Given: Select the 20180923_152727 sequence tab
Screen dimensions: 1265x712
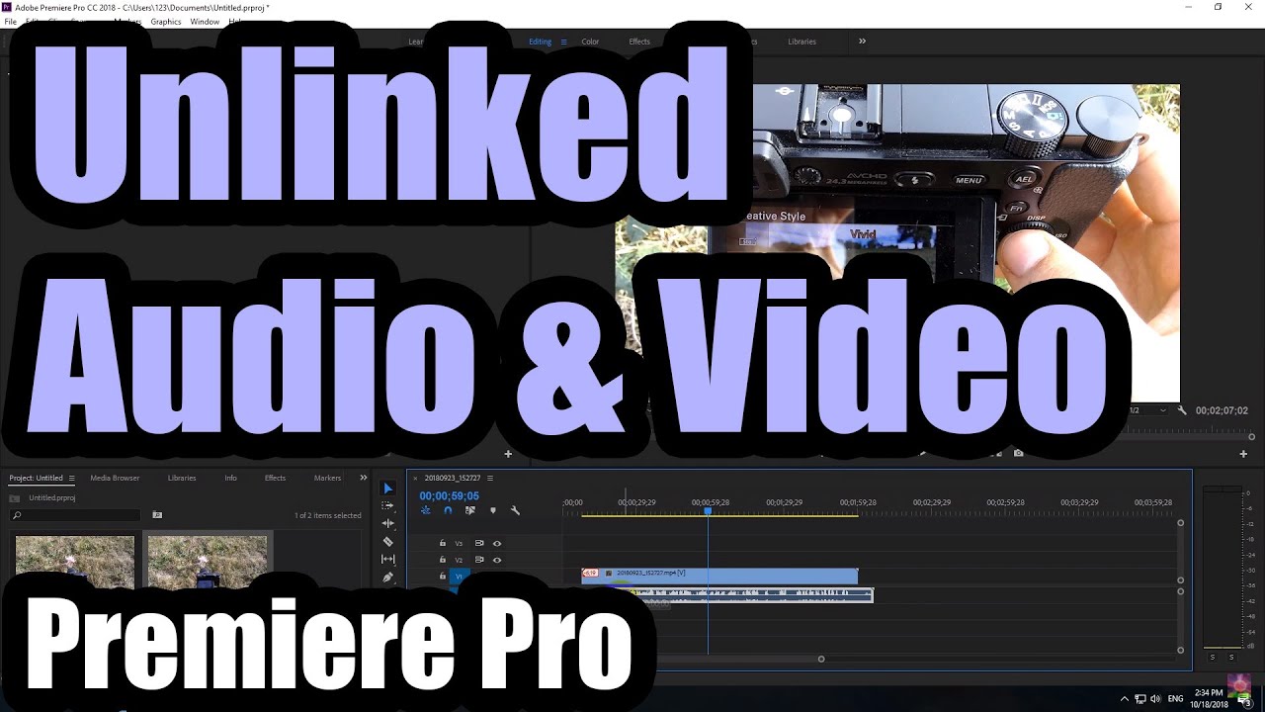Looking at the screenshot, I should 453,478.
